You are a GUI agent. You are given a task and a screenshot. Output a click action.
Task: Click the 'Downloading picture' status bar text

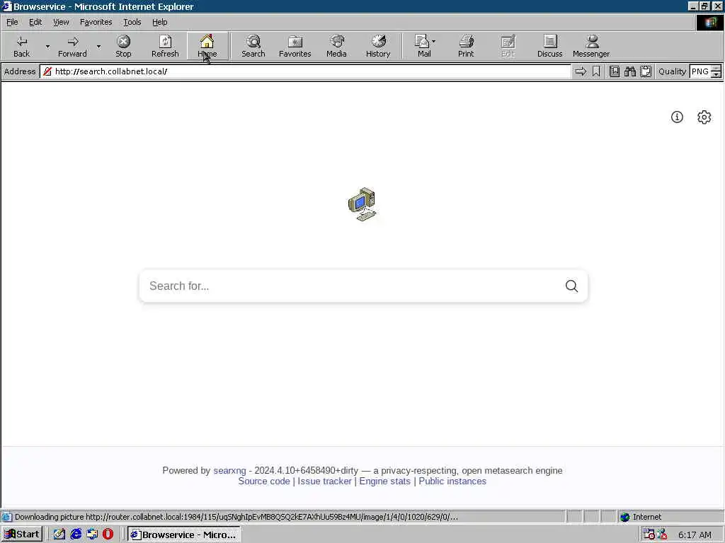[236, 517]
